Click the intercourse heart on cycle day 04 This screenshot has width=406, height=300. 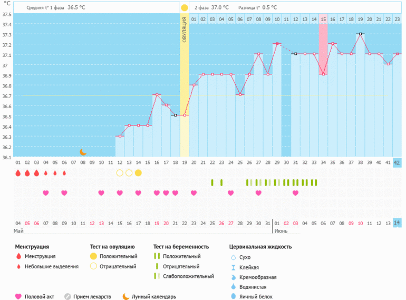pyautogui.click(x=46, y=193)
